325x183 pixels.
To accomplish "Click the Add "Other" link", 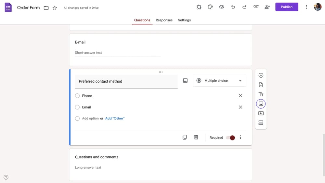I will click(x=115, y=118).
